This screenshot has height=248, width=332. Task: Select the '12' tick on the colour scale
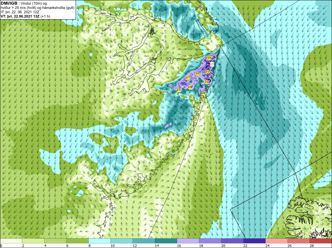pos(135,246)
